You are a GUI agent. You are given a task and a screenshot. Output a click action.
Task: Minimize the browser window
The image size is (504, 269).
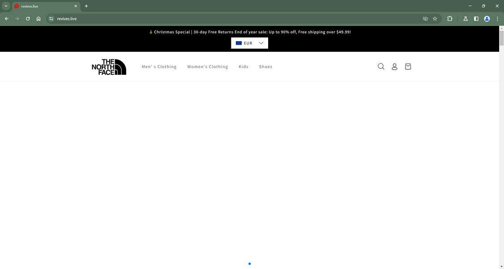click(x=470, y=6)
